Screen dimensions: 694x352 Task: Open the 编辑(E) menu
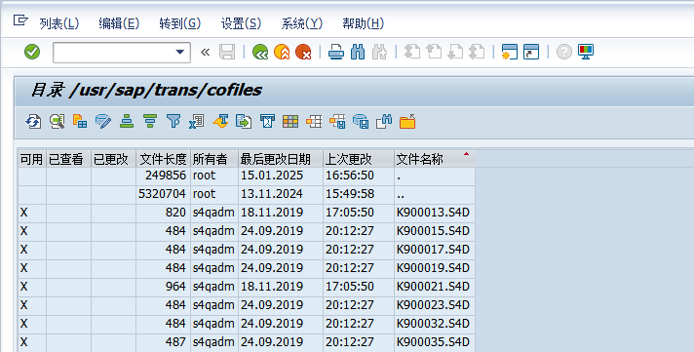pos(119,23)
